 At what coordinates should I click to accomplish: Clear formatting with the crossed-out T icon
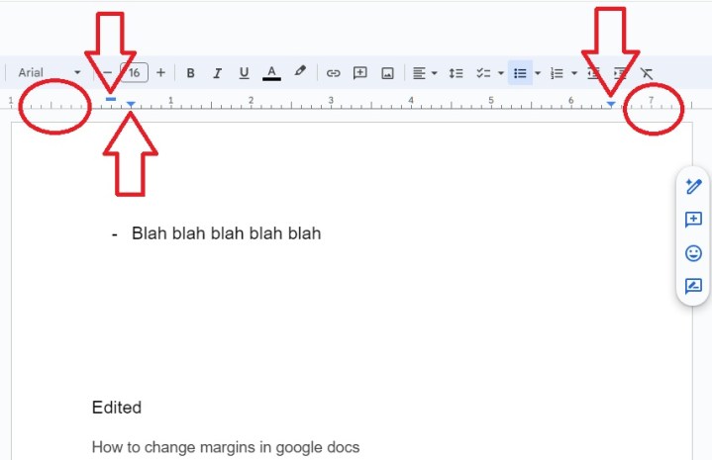point(647,73)
